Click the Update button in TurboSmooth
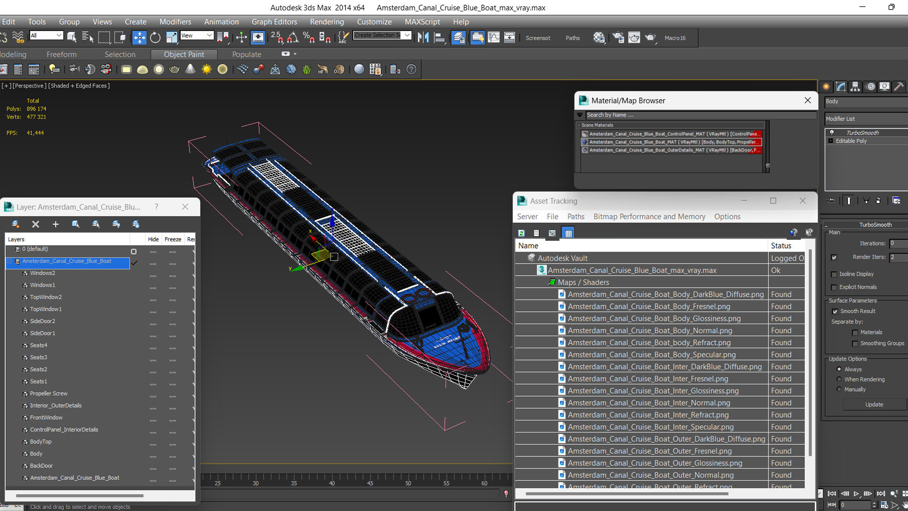908x511 pixels. pos(874,405)
